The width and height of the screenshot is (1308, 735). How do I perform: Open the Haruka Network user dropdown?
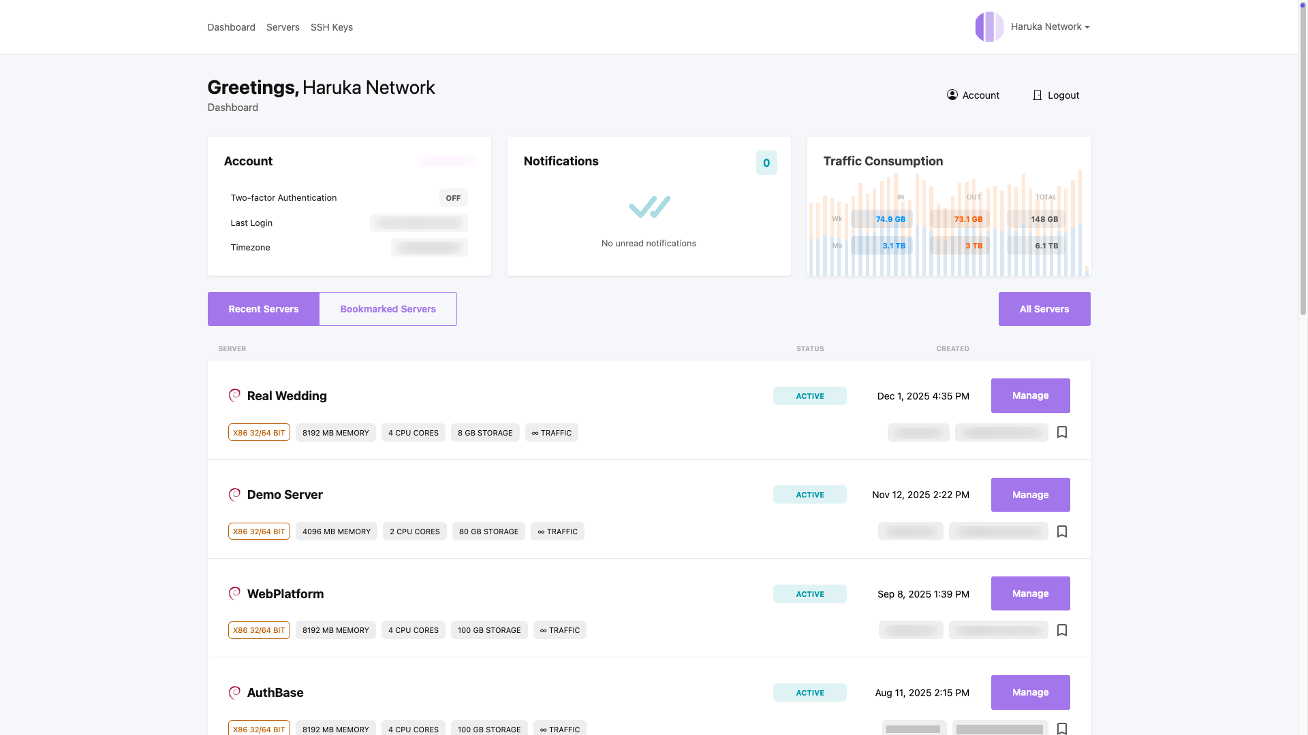coord(1050,27)
